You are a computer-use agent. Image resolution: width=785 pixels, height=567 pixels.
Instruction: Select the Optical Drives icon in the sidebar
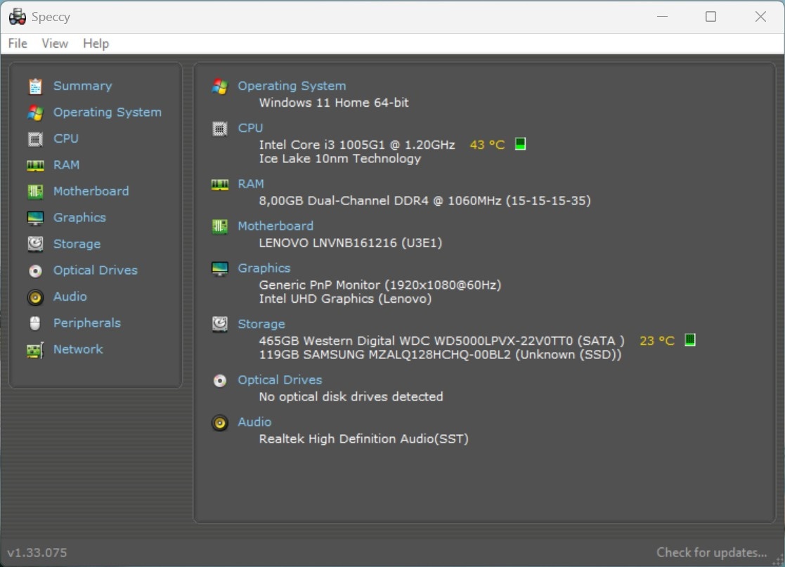tap(35, 270)
